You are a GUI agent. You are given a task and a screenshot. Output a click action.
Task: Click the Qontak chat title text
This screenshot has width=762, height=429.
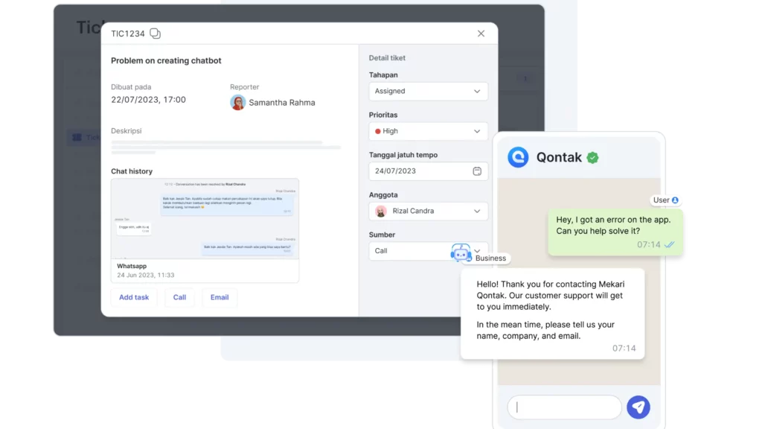click(559, 157)
